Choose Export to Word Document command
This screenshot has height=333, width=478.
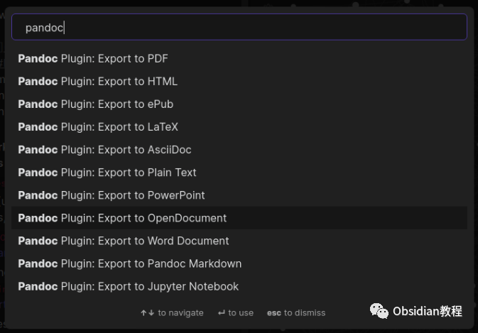pos(239,241)
